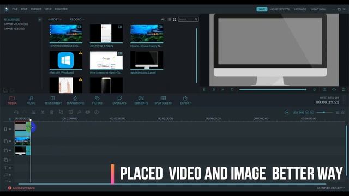Lock the first video track
This screenshot has width=349, height=196.
pyautogui.click(x=5, y=129)
